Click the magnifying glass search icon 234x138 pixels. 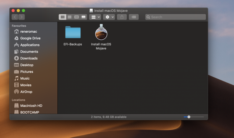(x=148, y=17)
